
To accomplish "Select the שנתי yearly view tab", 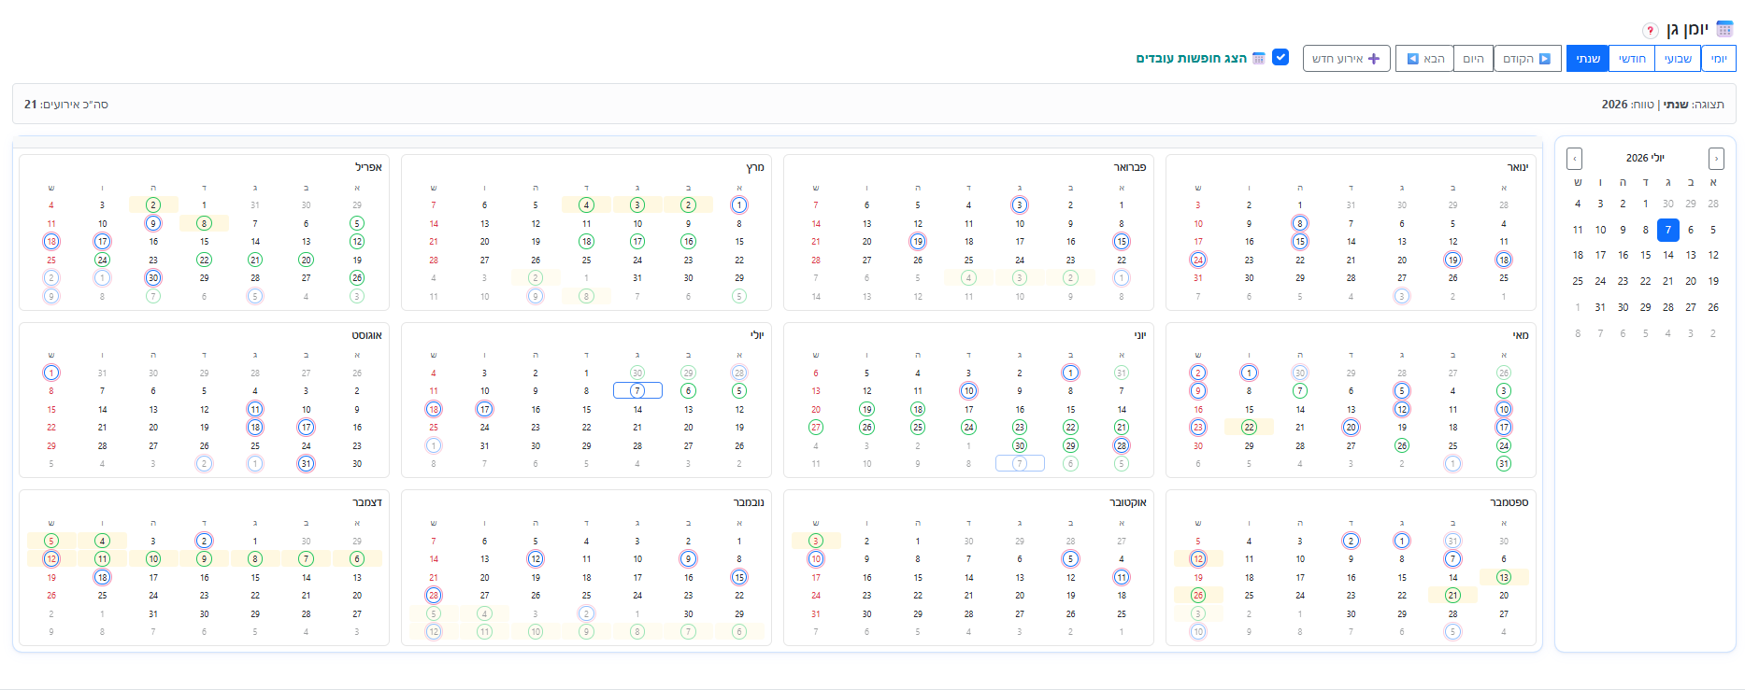I will click(1588, 59).
